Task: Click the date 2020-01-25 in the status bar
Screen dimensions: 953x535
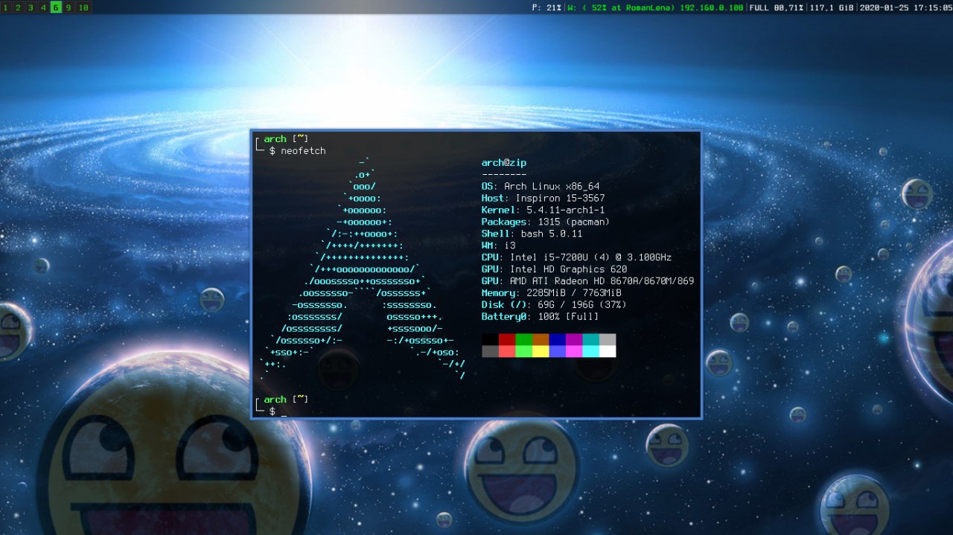Action: (x=885, y=7)
